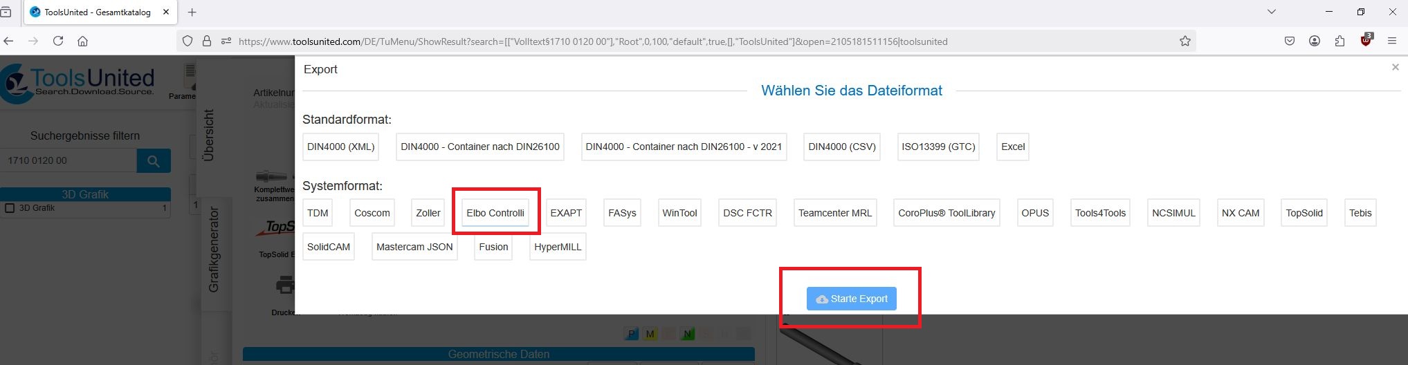Select NX CAM format
1408x365 pixels.
pyautogui.click(x=1241, y=213)
